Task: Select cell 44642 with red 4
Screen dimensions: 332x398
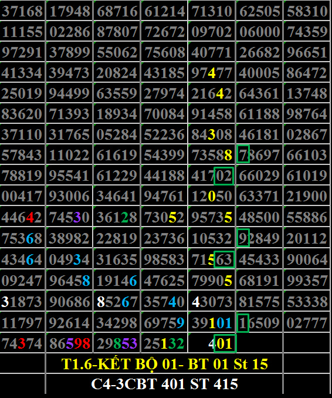Action: tap(22, 217)
